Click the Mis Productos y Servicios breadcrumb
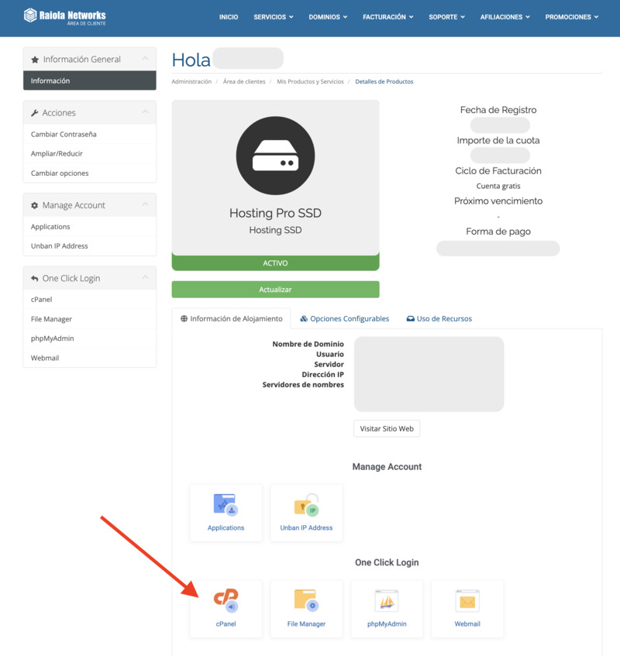Screen dimensions: 620x656 pyautogui.click(x=310, y=81)
